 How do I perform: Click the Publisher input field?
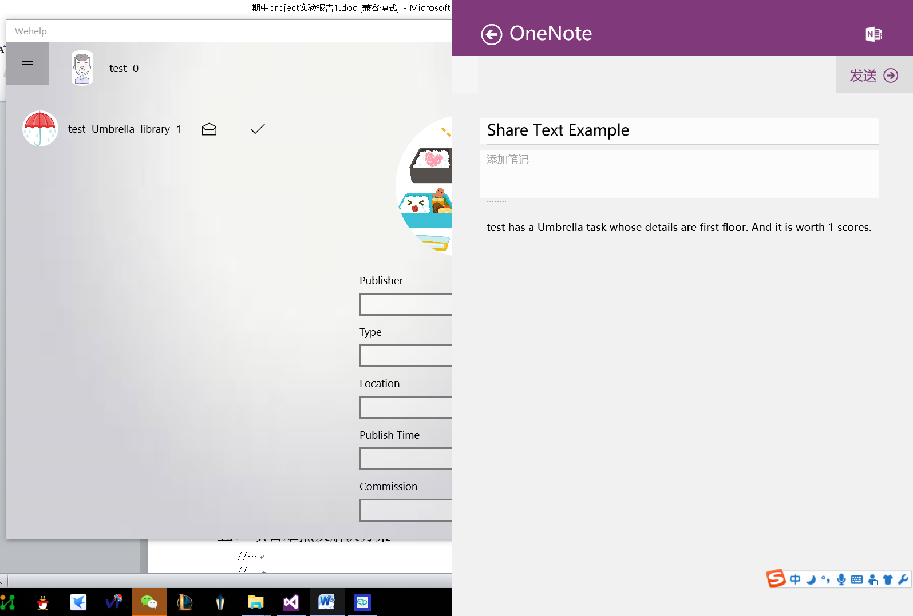point(406,304)
